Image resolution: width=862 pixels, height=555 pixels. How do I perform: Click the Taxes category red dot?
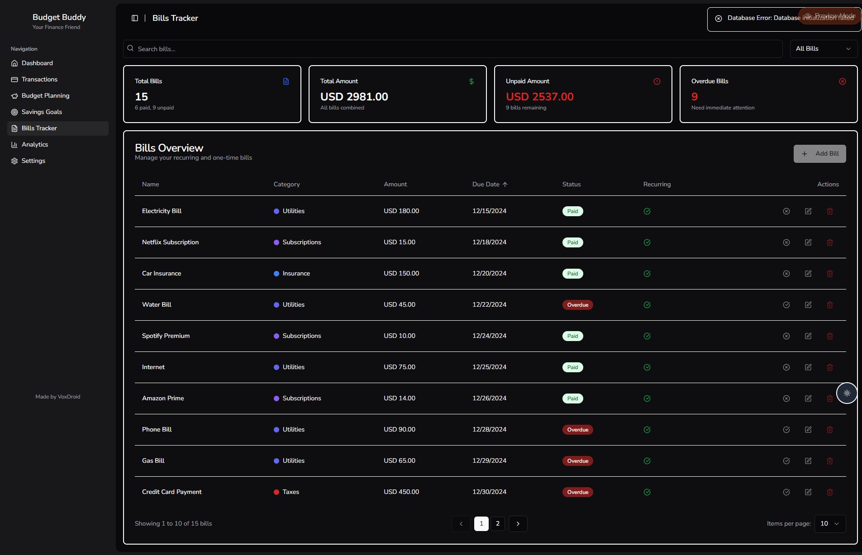(276, 492)
